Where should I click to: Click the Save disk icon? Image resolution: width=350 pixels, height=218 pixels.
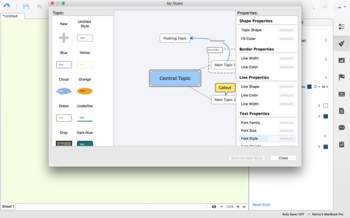click(x=26, y=6)
